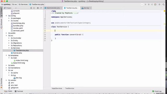Expand the Entity folder
167x94 pixels.
[x=9, y=40]
